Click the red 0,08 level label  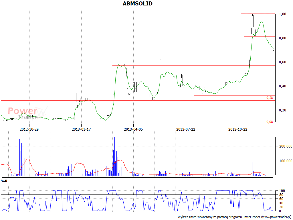[x=270, y=122]
